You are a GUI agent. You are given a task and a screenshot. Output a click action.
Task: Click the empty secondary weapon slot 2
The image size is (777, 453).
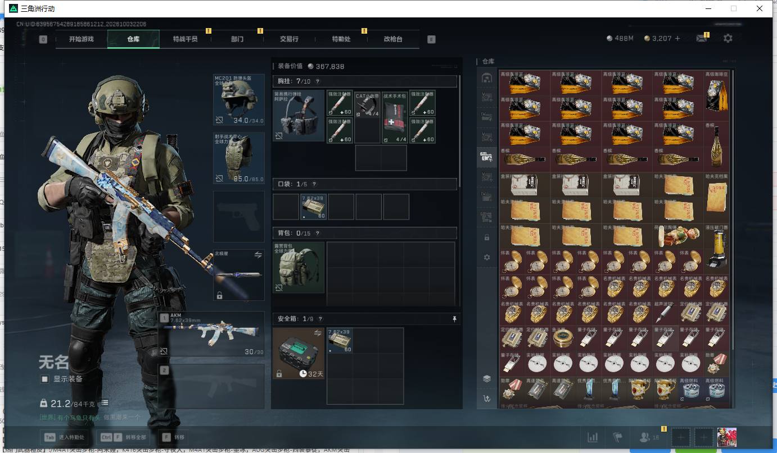[x=211, y=386]
